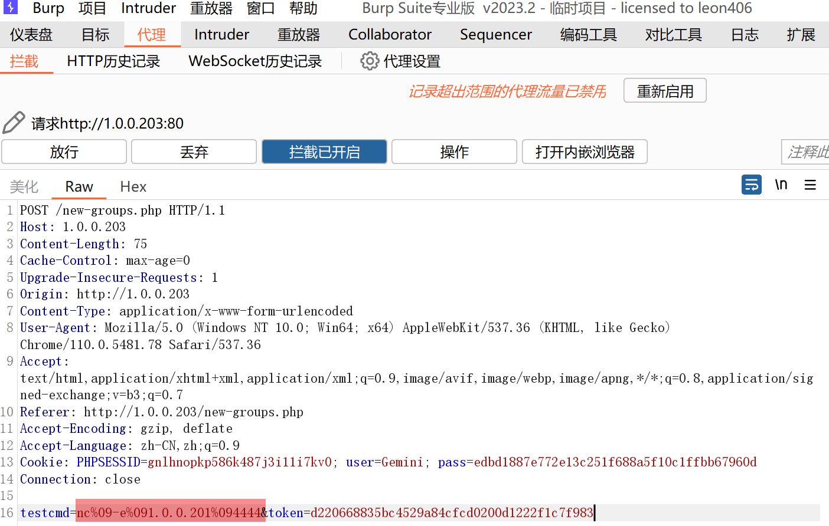Click the PHPSESSID cookie value
829x526 pixels.
240,462
